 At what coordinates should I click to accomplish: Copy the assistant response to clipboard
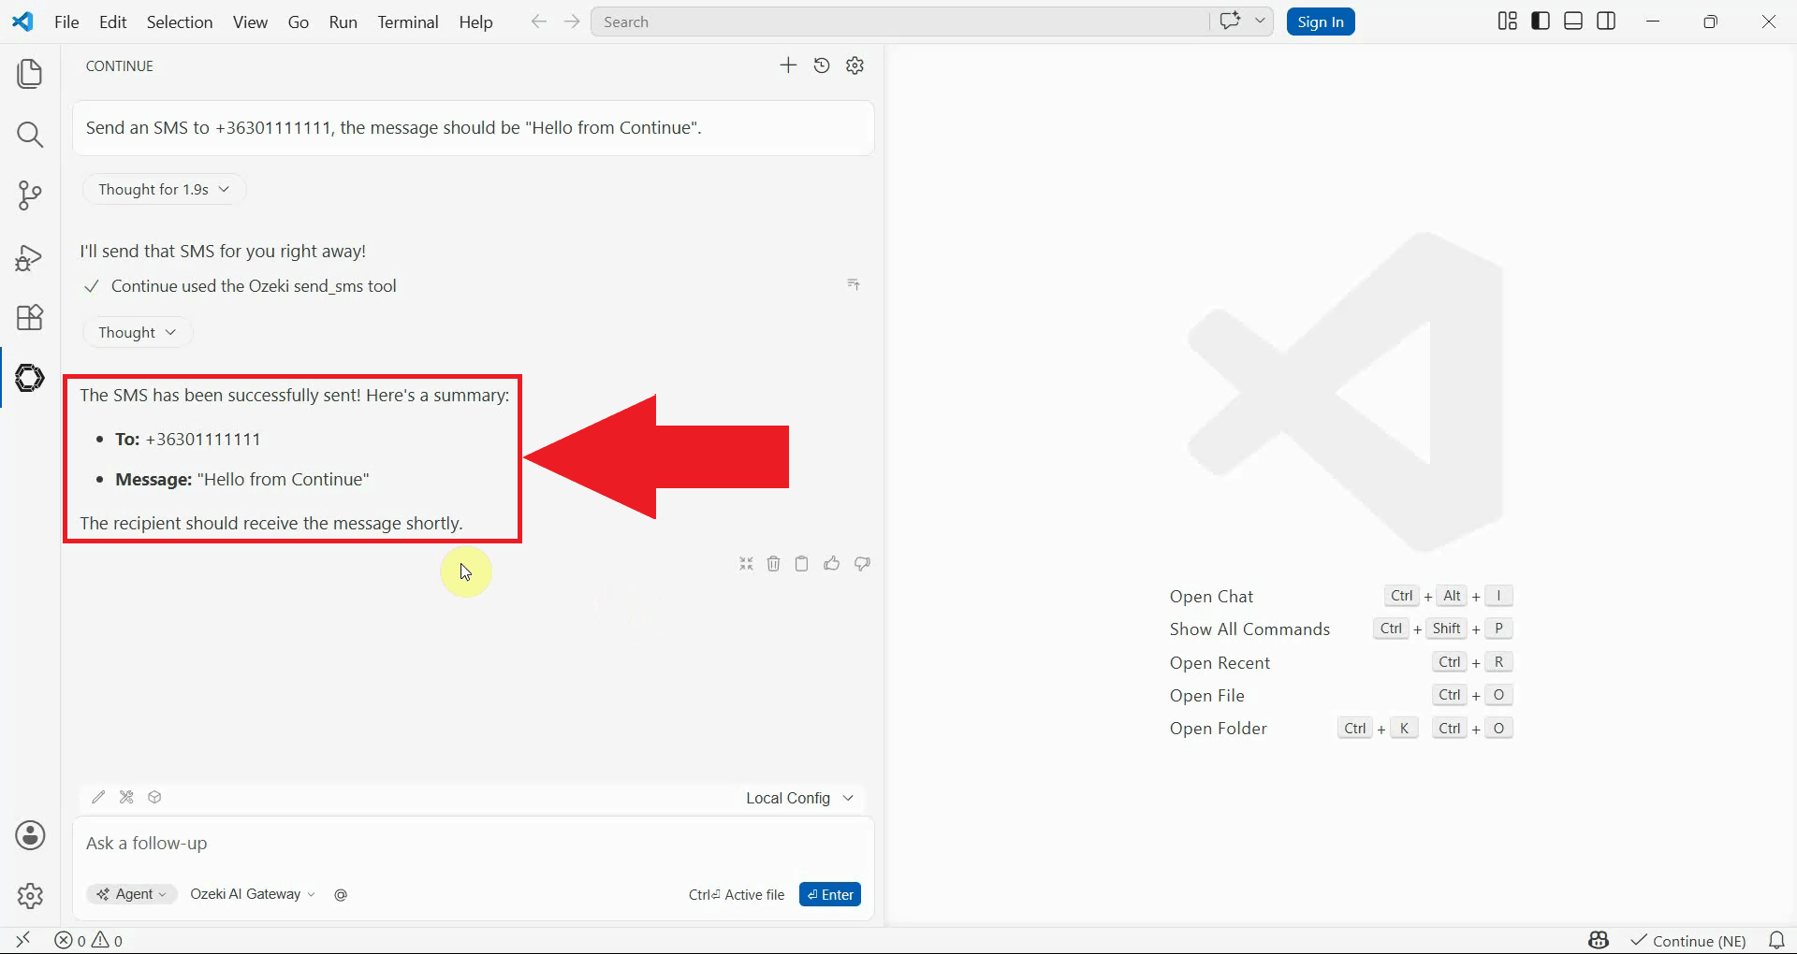pyautogui.click(x=802, y=564)
